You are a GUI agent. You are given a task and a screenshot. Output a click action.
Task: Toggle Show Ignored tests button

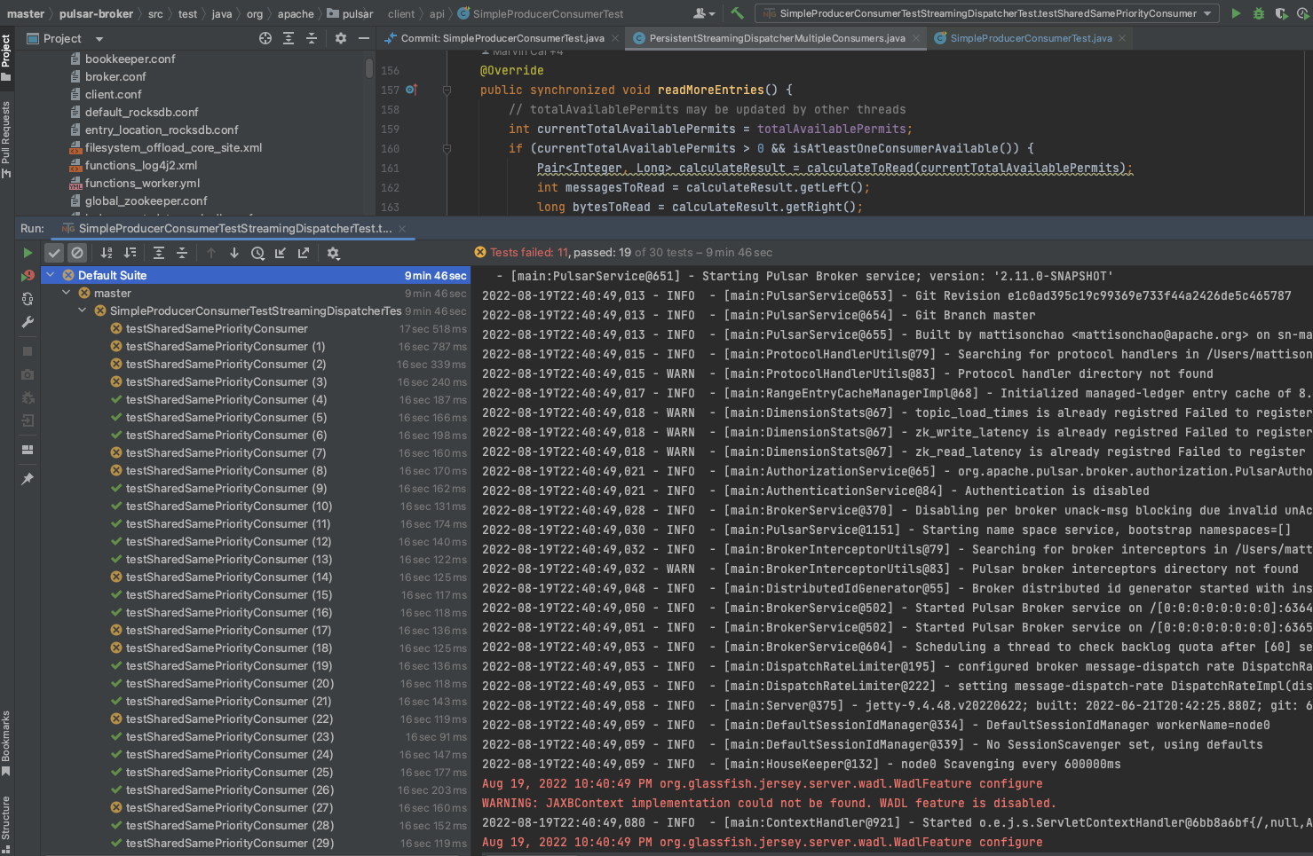[77, 253]
